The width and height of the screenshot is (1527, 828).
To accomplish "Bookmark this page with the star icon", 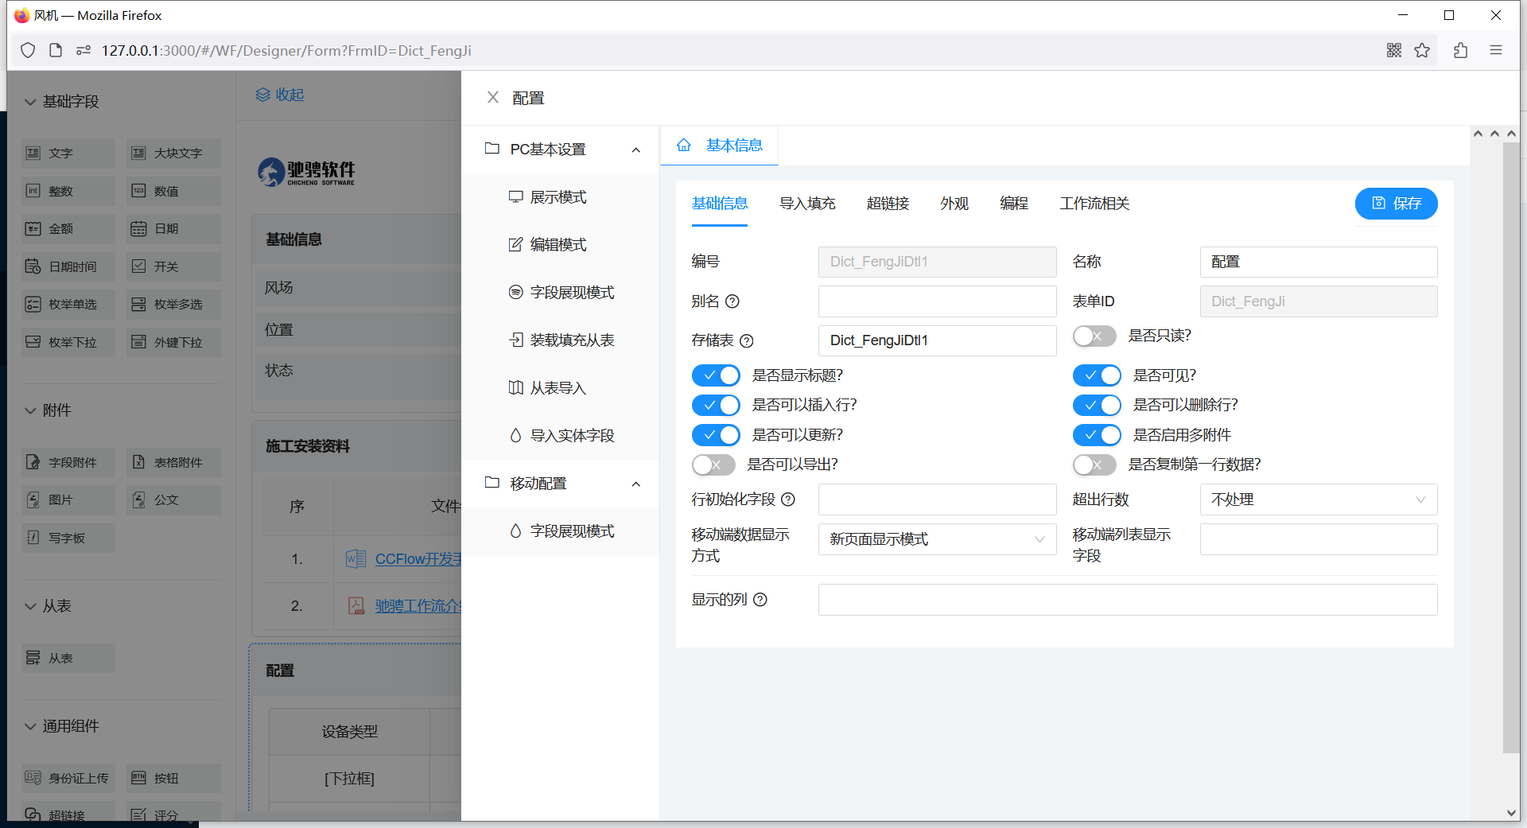I will [x=1422, y=50].
